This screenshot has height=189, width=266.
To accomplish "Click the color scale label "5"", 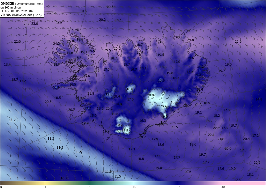I will (90, 187).
